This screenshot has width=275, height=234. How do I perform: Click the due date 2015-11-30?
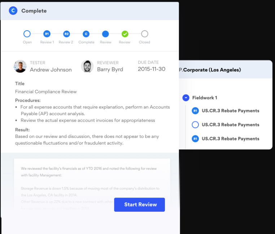click(x=152, y=69)
